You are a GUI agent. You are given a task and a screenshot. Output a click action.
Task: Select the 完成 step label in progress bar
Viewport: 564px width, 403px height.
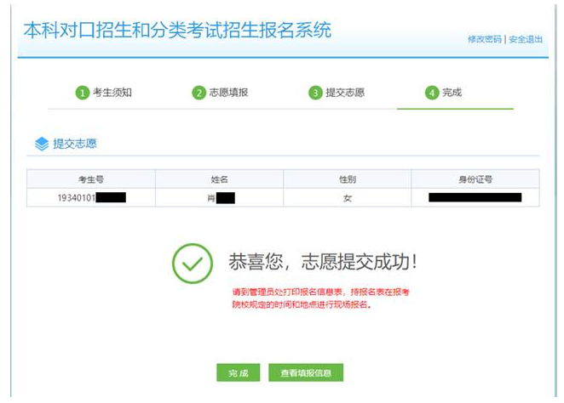(452, 93)
